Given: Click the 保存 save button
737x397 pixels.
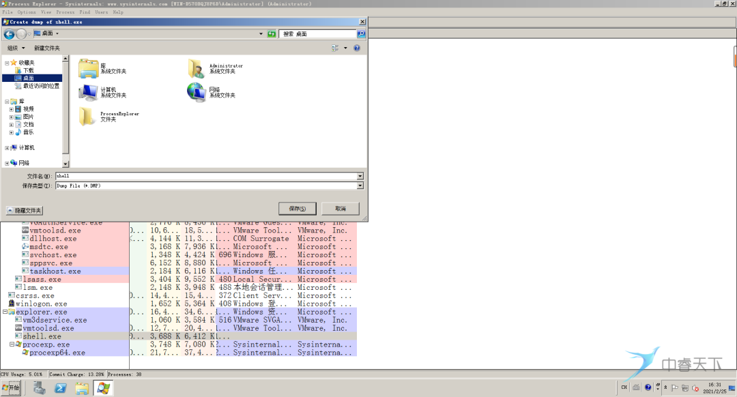Looking at the screenshot, I should point(297,209).
